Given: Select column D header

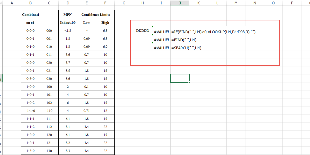Looking at the screenshot, I should pyautogui.click(x=68, y=3).
